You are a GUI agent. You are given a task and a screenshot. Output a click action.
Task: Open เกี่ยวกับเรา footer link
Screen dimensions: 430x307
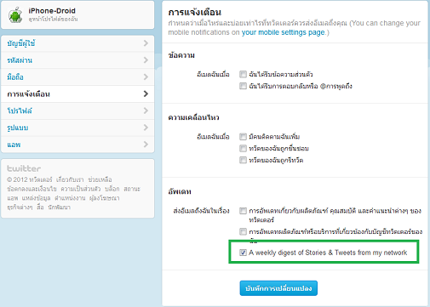pyautogui.click(x=70, y=179)
